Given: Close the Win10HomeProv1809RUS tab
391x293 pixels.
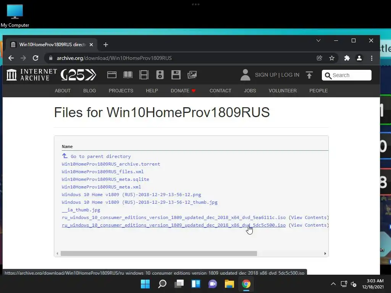Looking at the screenshot, I should pos(91,45).
